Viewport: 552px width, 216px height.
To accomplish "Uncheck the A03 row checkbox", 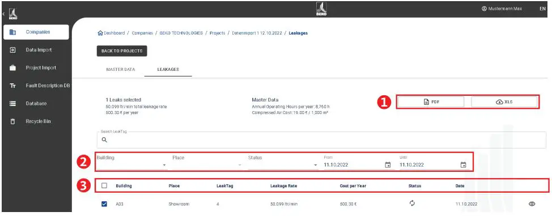I will 104,204.
